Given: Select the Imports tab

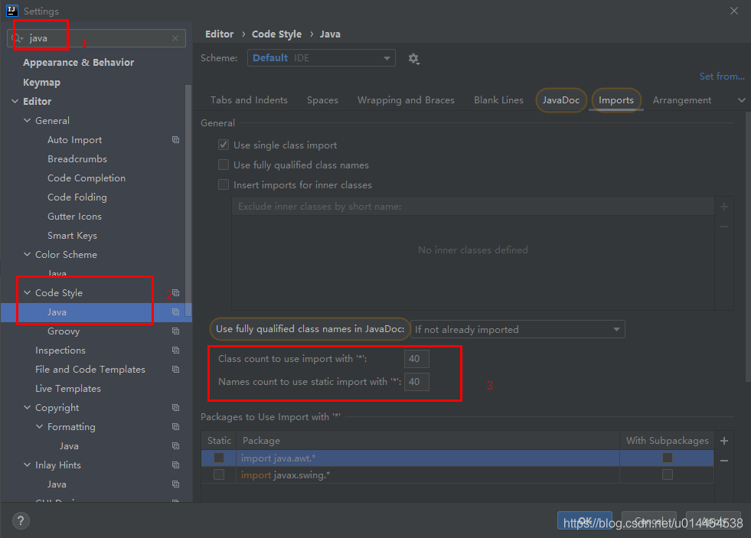Looking at the screenshot, I should click(616, 100).
